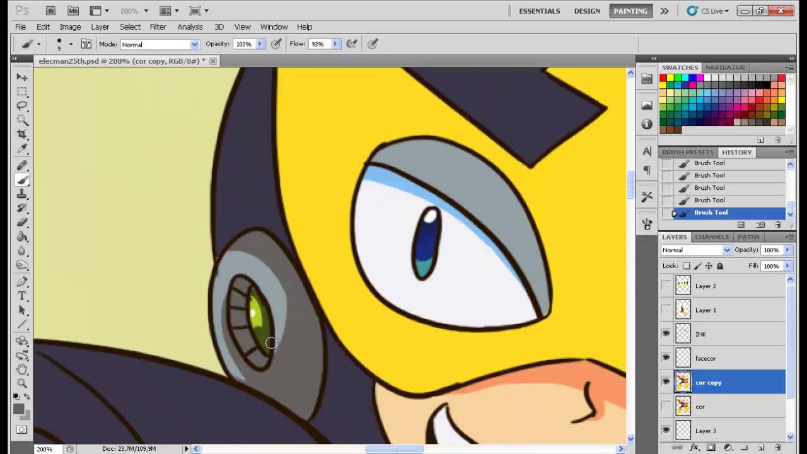
Task: Select the Hand tool
Action: pos(22,369)
